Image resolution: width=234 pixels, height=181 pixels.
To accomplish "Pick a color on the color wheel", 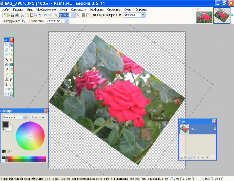I will [30, 136].
